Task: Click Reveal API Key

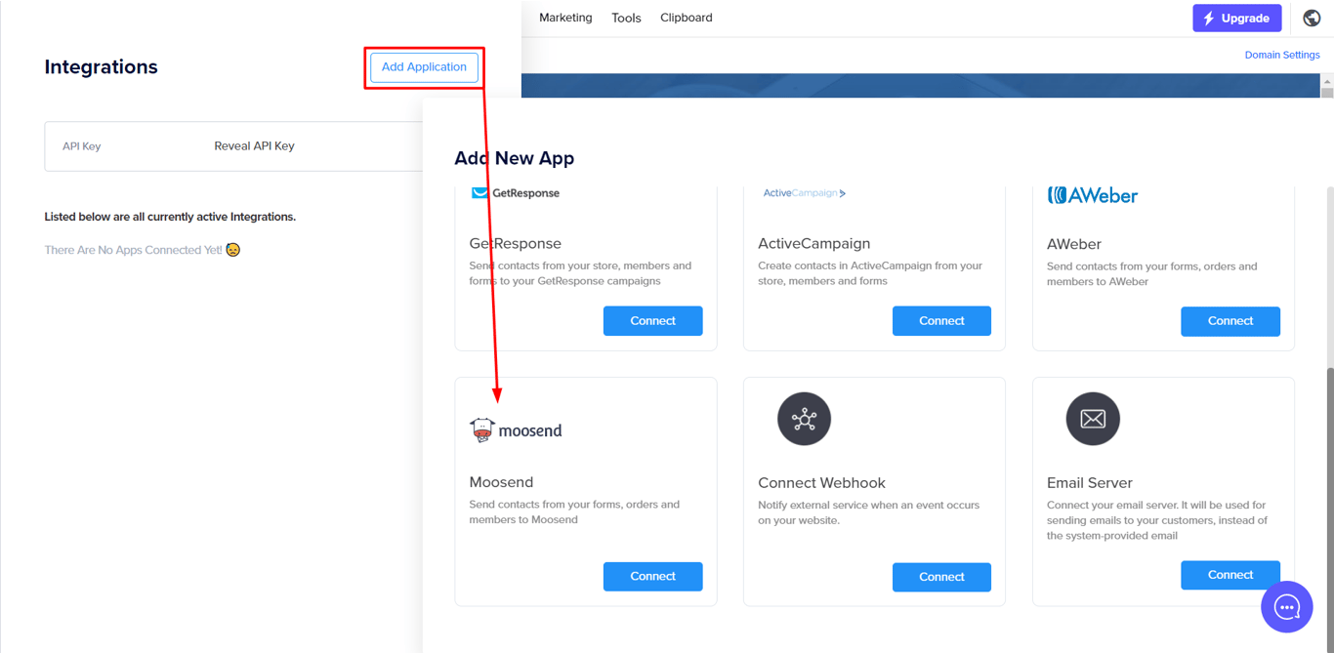Action: pos(254,146)
